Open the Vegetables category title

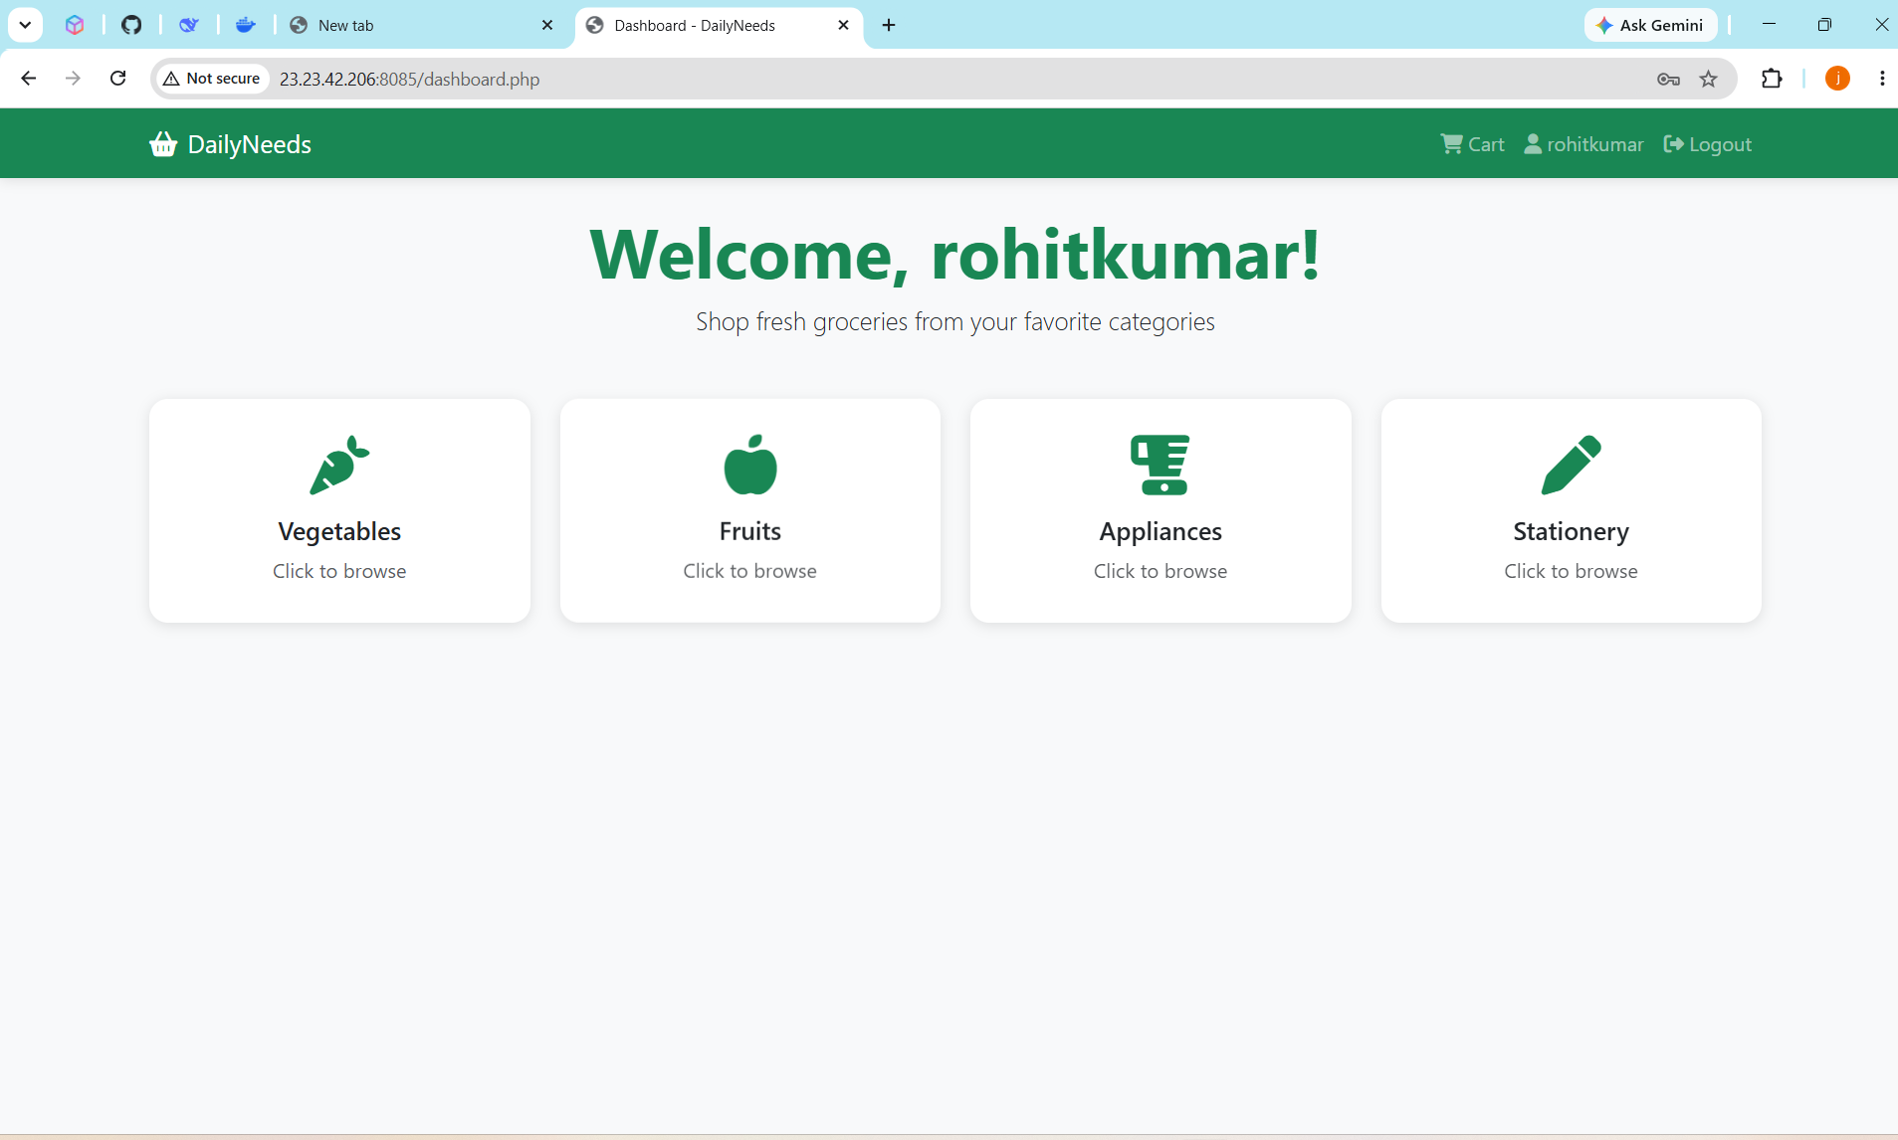[339, 531]
